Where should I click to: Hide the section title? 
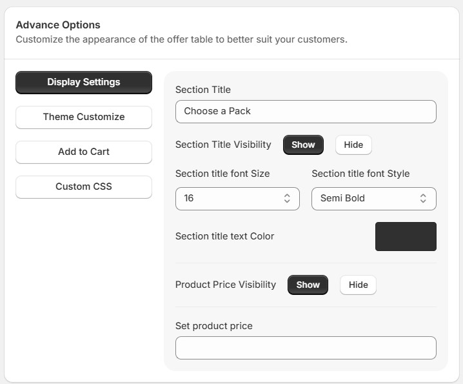pos(353,145)
